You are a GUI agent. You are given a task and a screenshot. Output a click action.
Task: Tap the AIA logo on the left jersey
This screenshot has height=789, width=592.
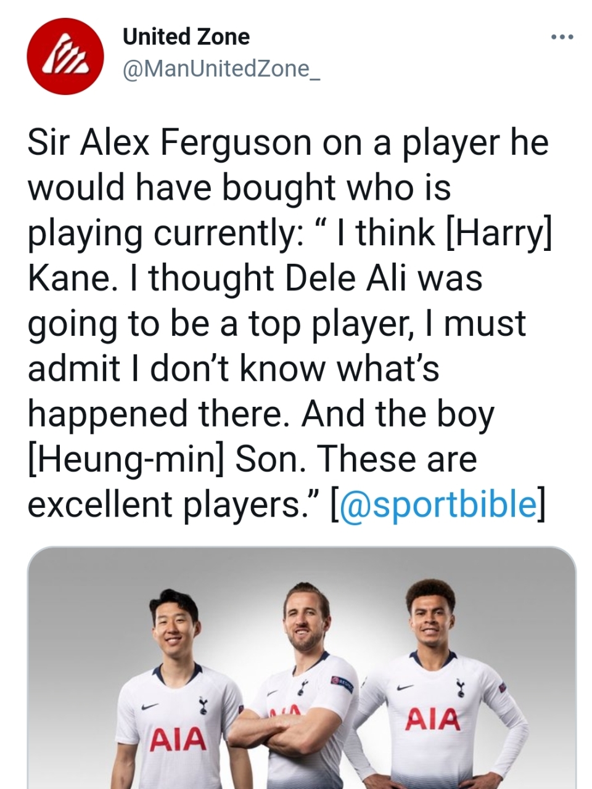pos(179,738)
